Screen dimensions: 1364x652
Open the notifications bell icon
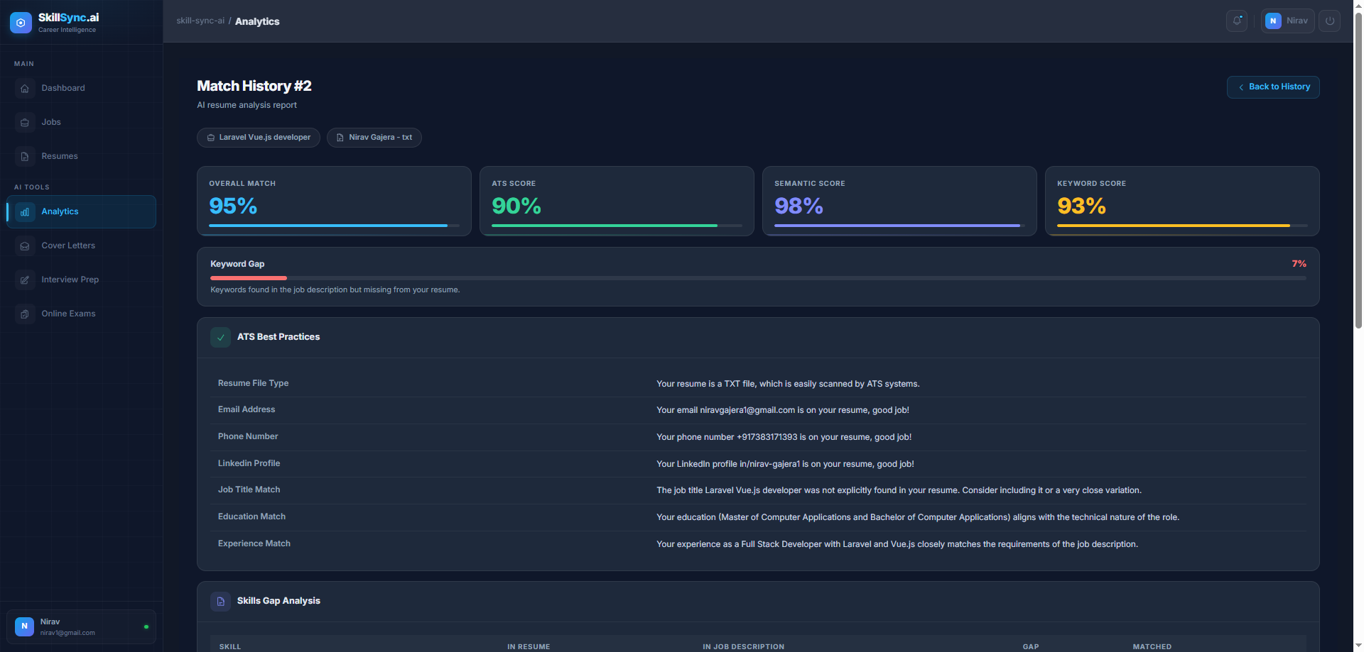point(1236,21)
